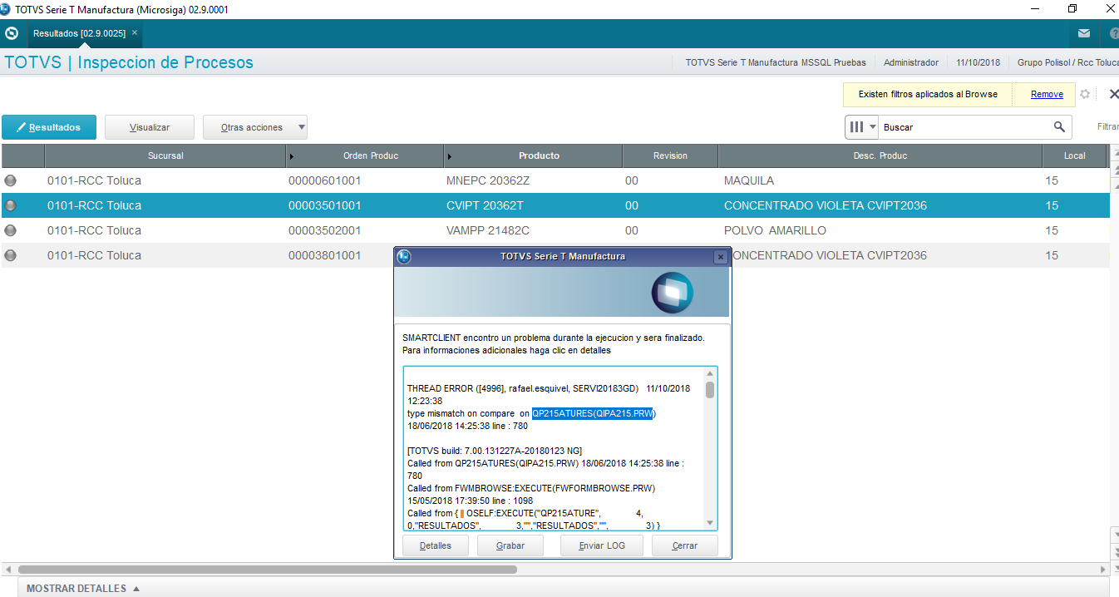
Task: Select order 00003801001 cell
Action: (325, 255)
